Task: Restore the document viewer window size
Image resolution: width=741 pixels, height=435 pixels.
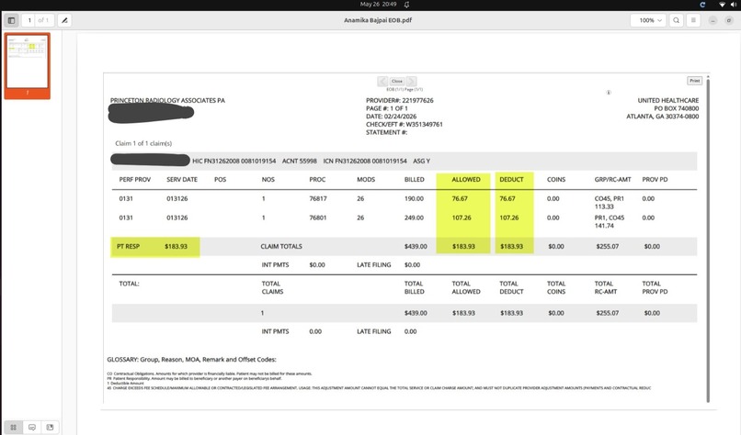Action: [729, 20]
